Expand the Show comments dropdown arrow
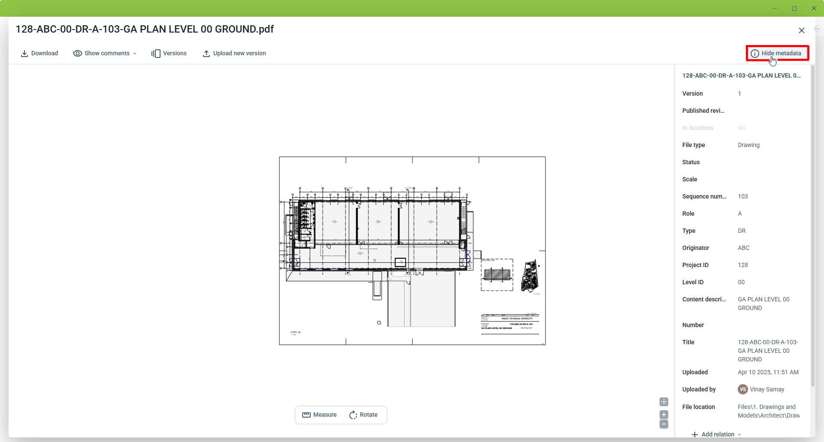This screenshot has height=442, width=824. 135,54
